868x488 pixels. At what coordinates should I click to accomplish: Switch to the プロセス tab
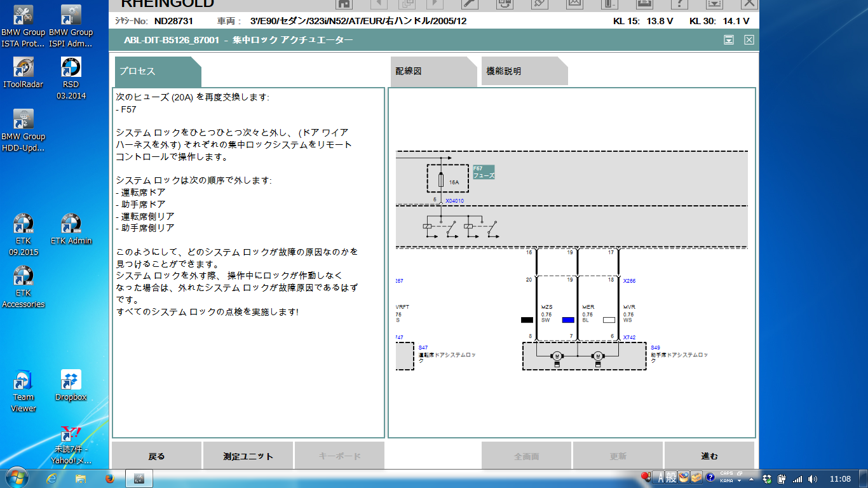click(158, 71)
